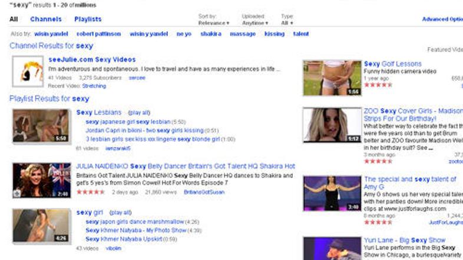Open the 'Stretching' recent video link

pyautogui.click(x=94, y=86)
